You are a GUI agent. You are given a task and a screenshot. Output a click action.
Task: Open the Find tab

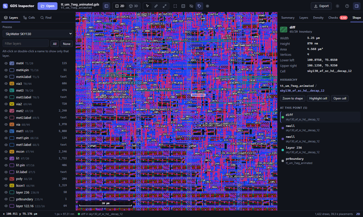46,18
